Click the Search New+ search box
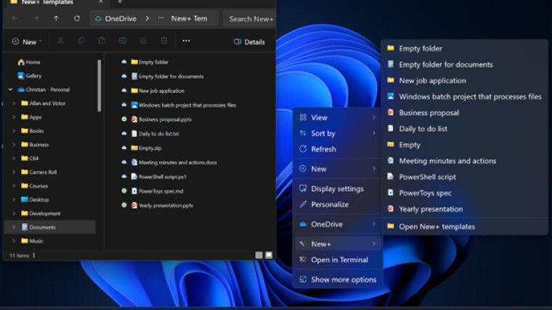The width and height of the screenshot is (552, 310). click(x=251, y=18)
